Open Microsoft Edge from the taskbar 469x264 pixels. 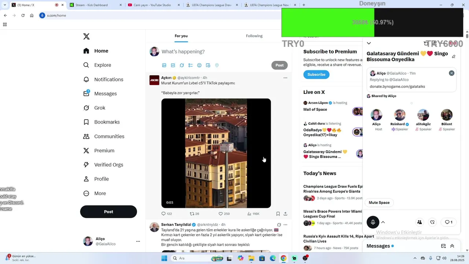coord(273,258)
